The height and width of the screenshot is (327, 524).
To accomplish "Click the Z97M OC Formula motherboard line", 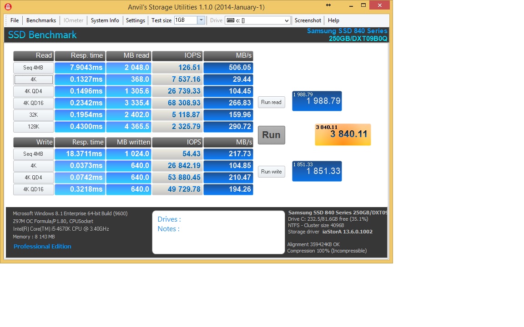I will (53, 221).
